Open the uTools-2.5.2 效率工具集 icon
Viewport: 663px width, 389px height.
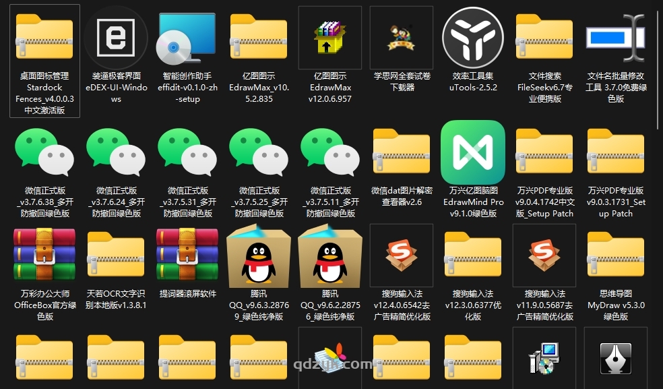472,37
